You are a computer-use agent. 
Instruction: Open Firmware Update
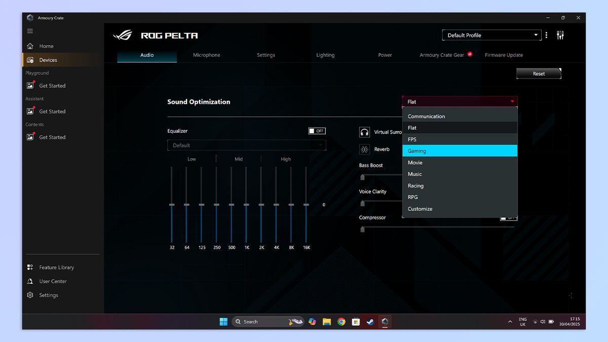click(x=504, y=55)
